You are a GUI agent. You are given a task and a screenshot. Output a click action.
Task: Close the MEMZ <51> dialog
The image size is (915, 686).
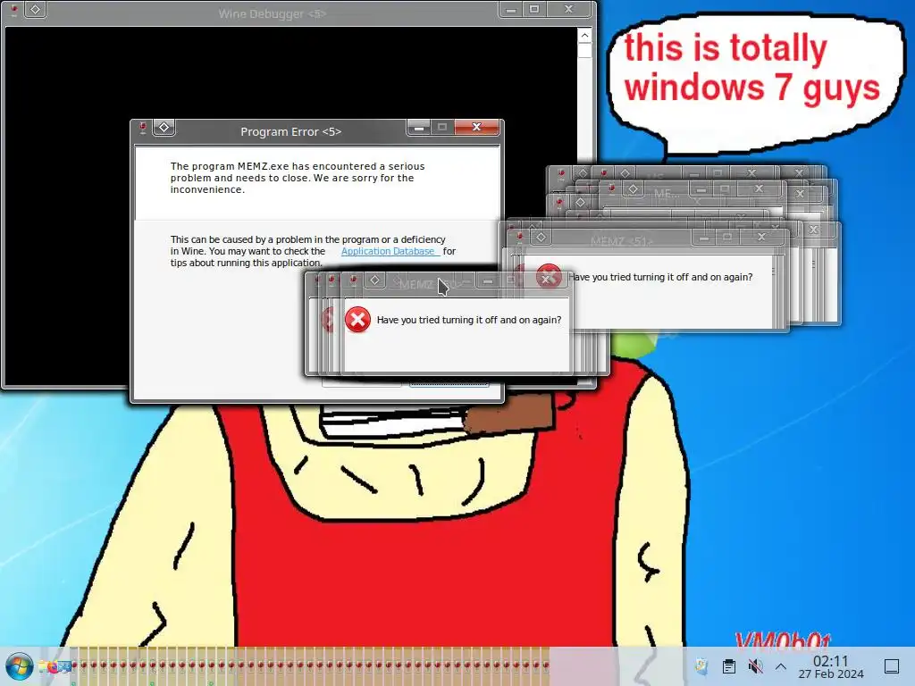pos(761,237)
